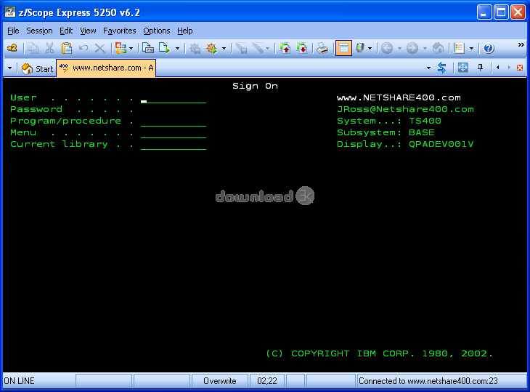Screen dimensions: 530x392
Task: Click greyed pencil with disk icon
Action: point(241,48)
